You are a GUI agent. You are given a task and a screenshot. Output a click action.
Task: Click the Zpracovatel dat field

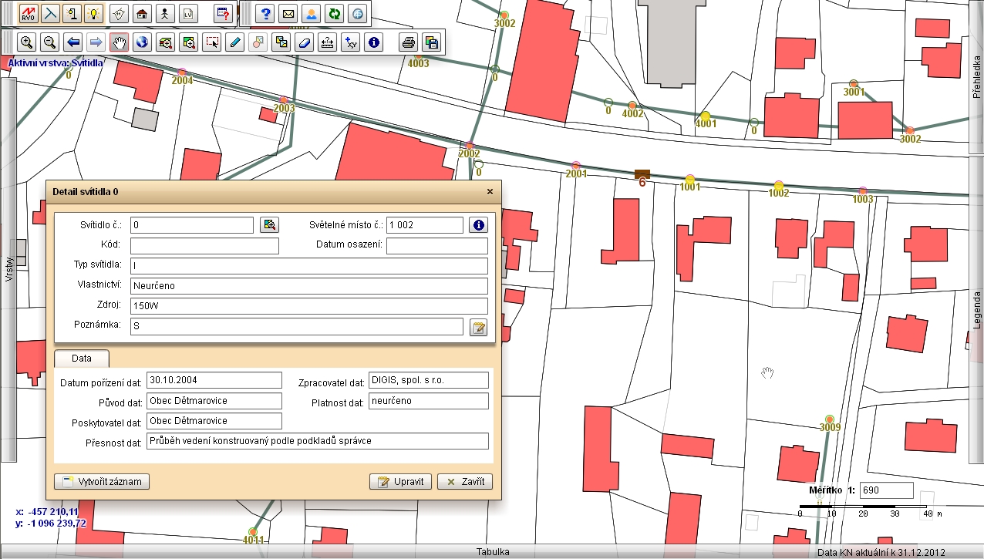tap(429, 380)
